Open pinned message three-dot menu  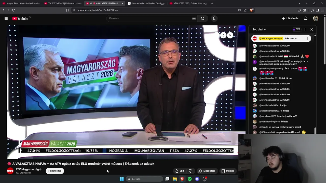pyautogui.click(x=307, y=38)
